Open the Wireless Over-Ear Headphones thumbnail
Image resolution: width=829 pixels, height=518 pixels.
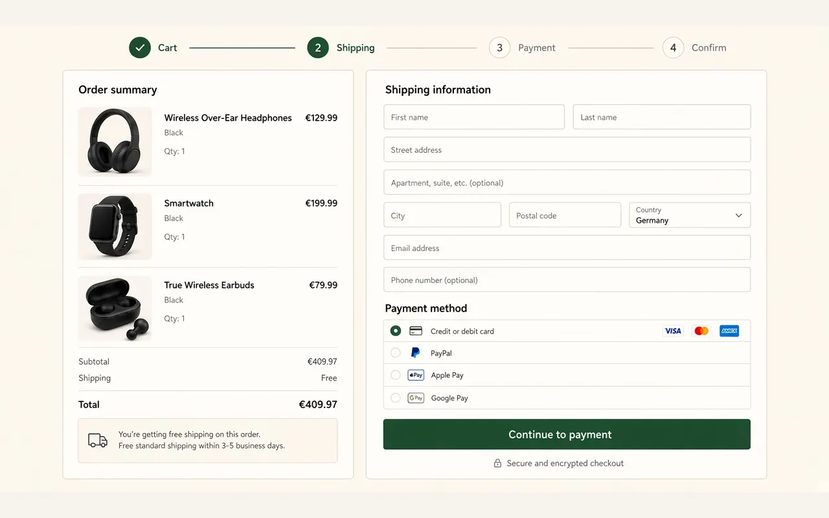click(x=115, y=141)
